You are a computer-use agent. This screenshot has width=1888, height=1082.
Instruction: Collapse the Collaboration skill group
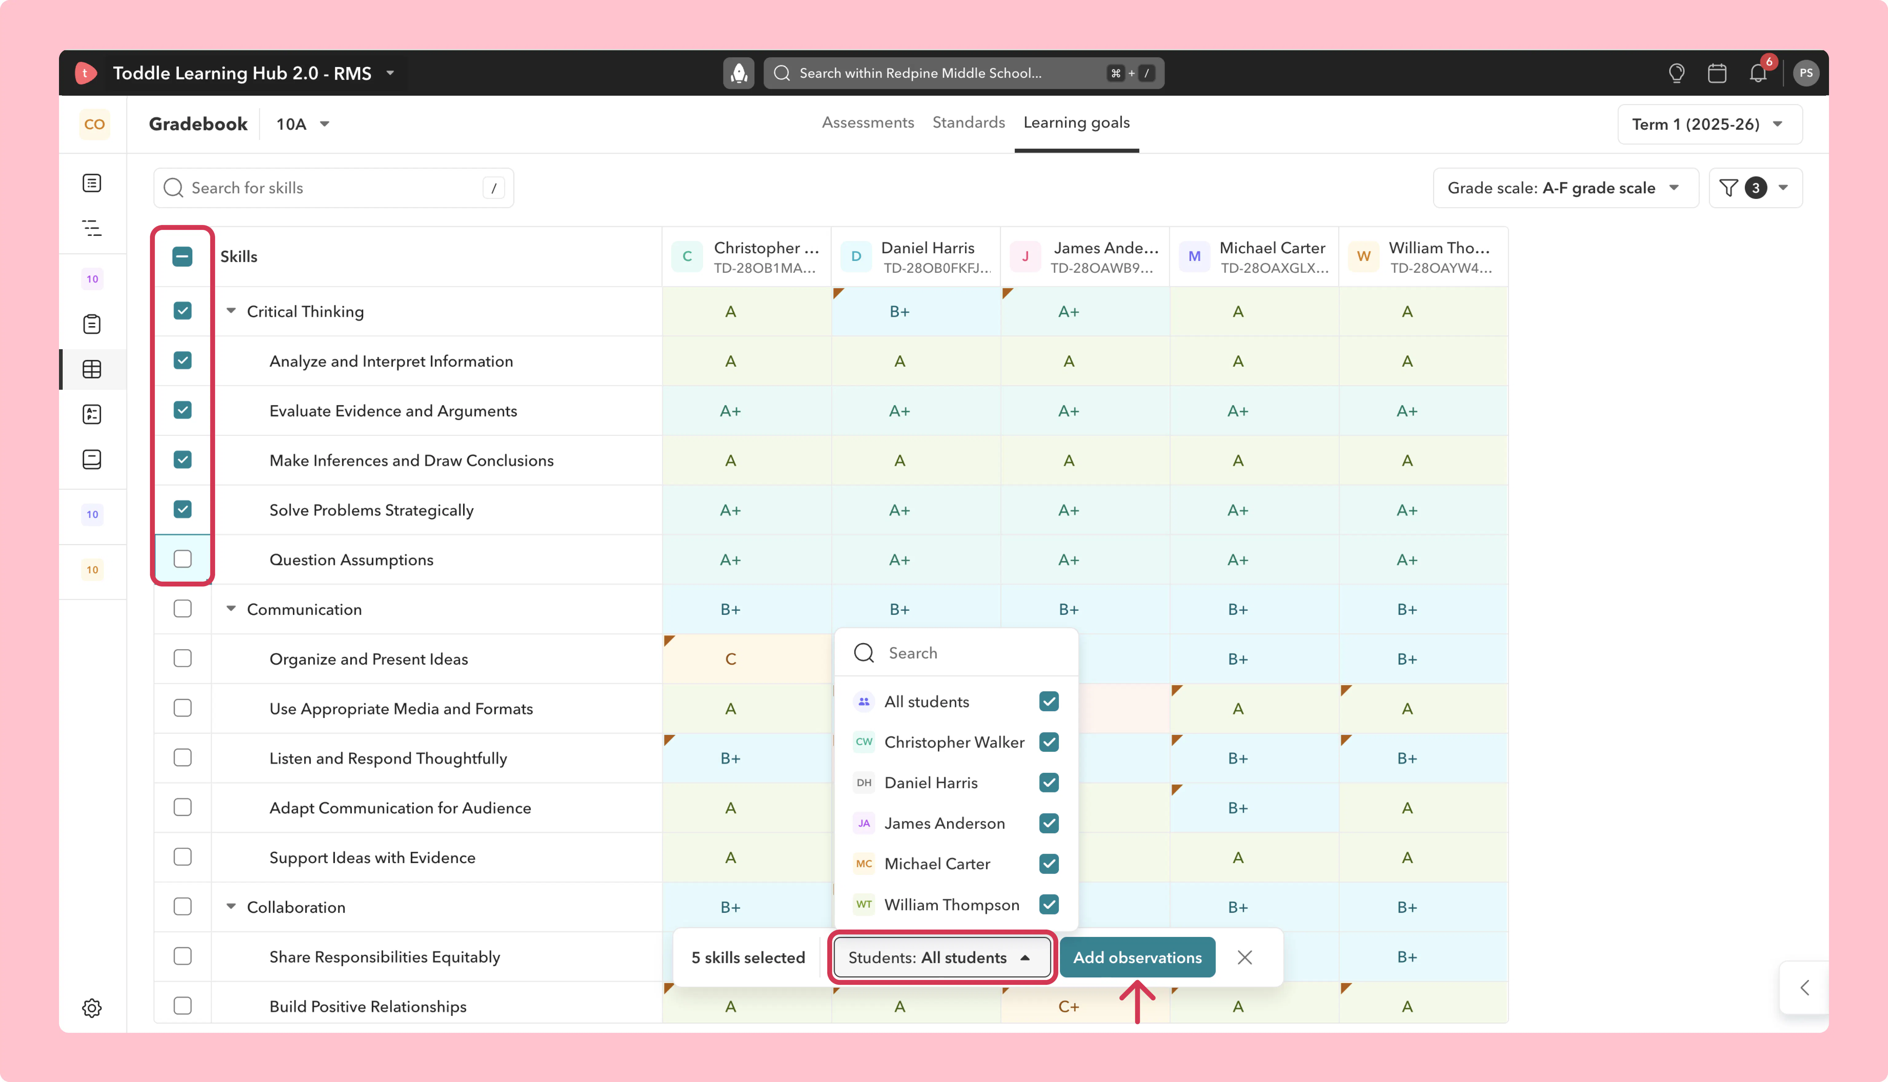(x=231, y=906)
